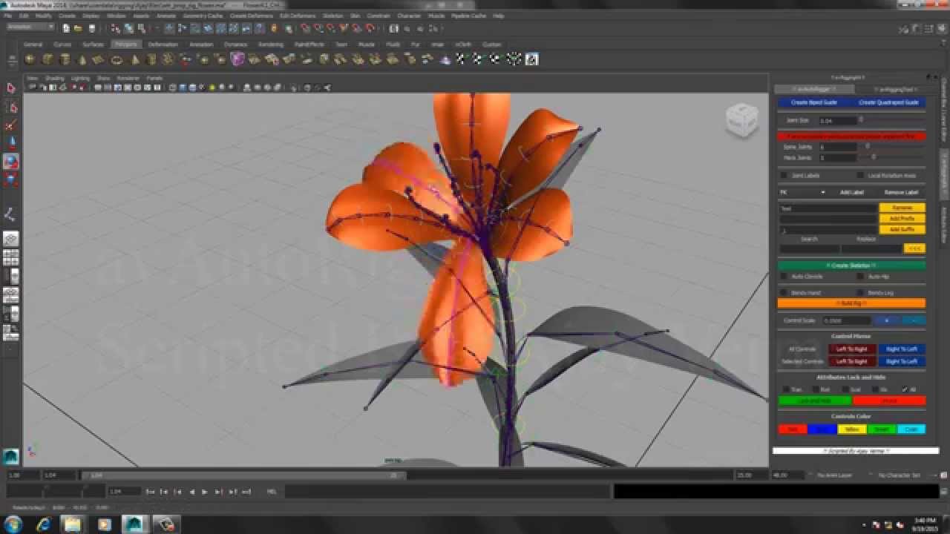
Task: Switch to the Rendering shelf tab
Action: pos(271,44)
